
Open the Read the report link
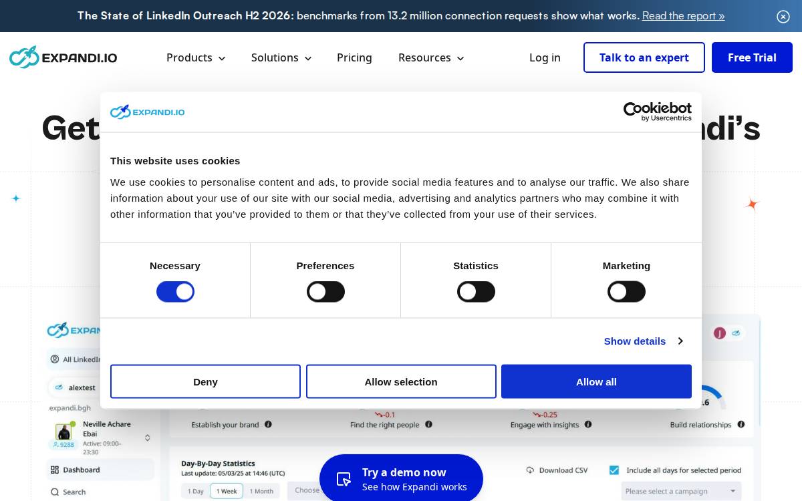pos(683,15)
